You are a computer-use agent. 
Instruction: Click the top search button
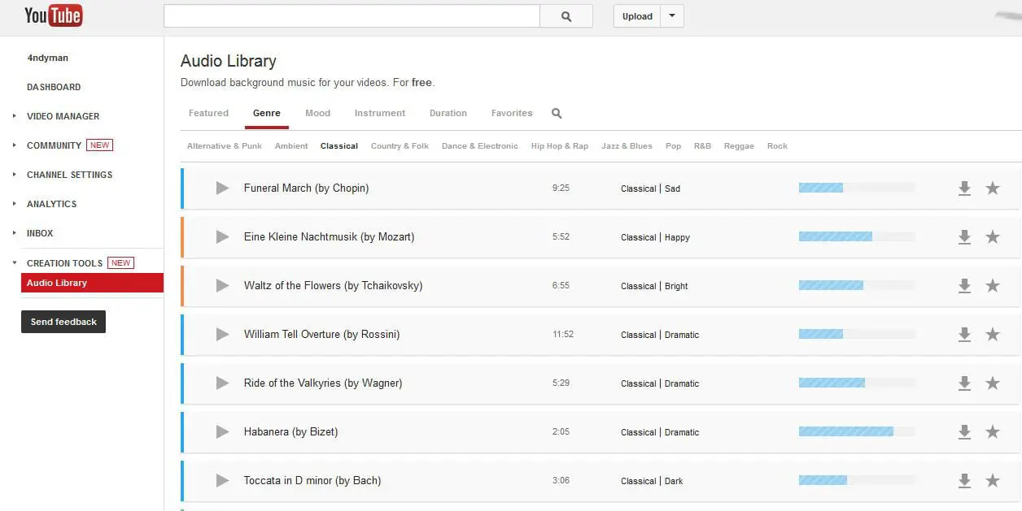pyautogui.click(x=566, y=16)
